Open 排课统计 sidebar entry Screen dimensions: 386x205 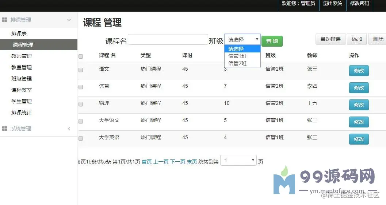tap(22, 113)
